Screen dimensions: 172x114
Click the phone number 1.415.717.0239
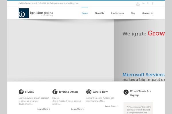pyautogui.click(x=39, y=3)
